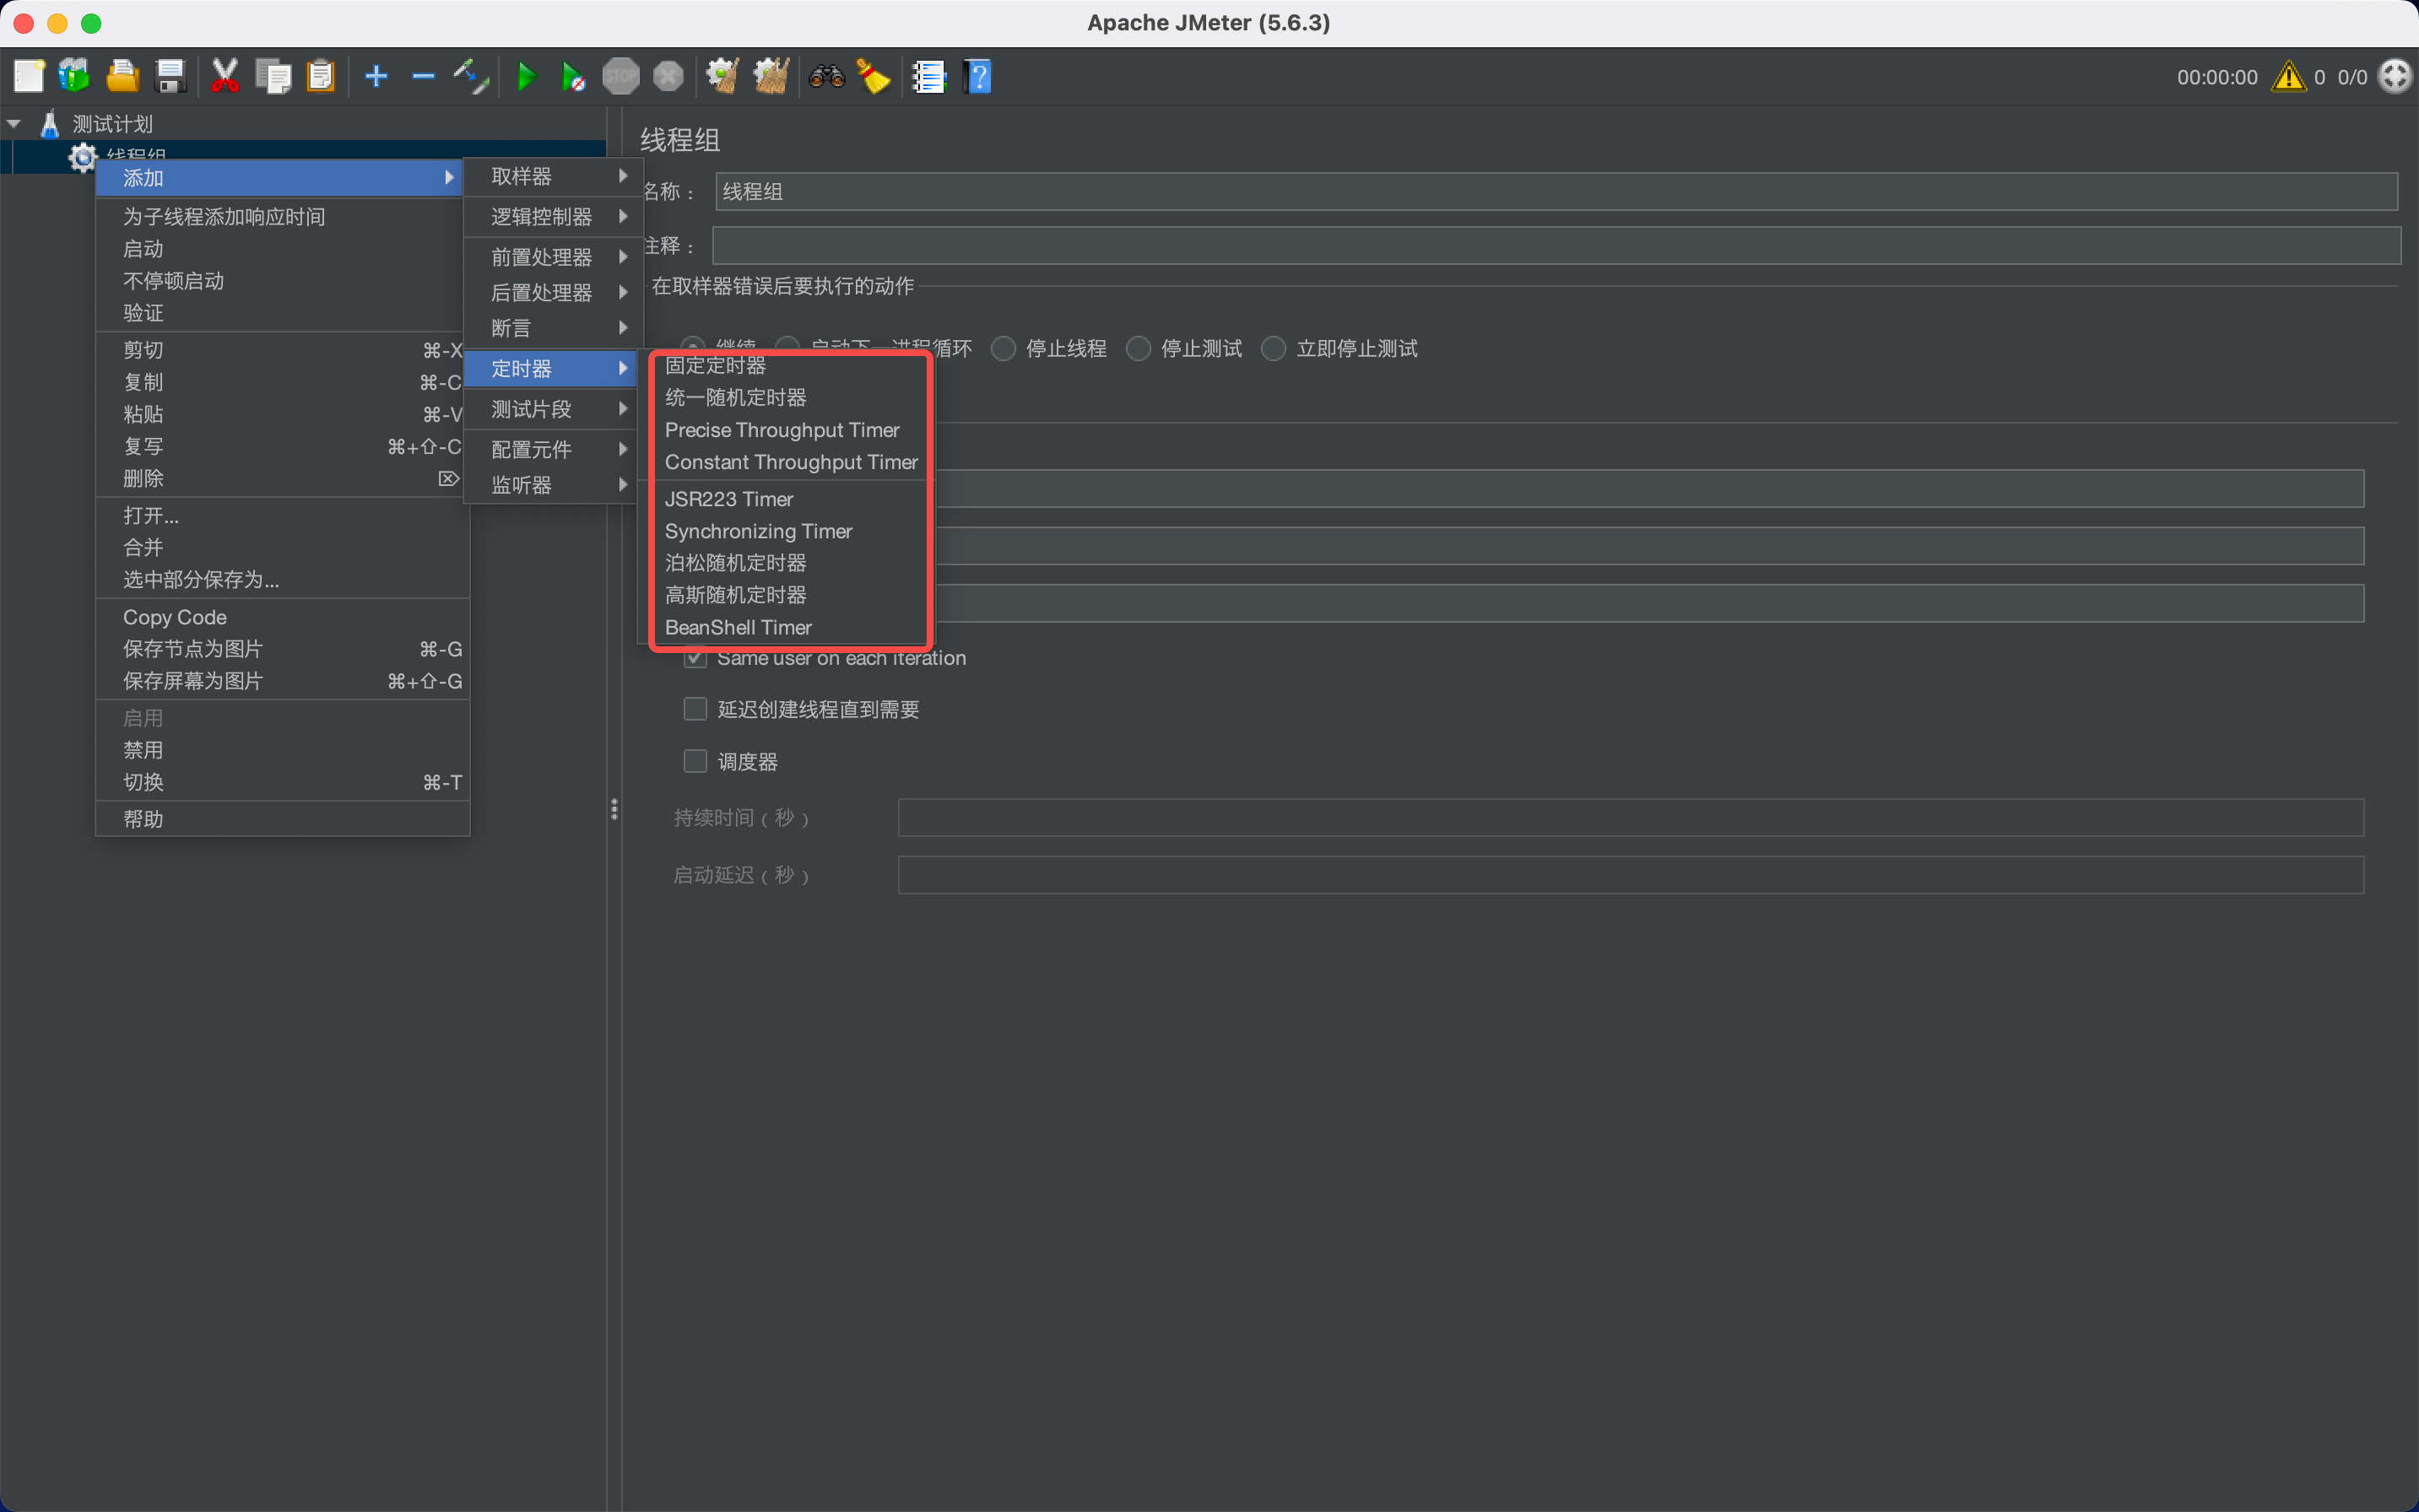Screen dimensions: 2419x1512
Task: Select the 立即停止测试 radio button
Action: (x=1274, y=348)
